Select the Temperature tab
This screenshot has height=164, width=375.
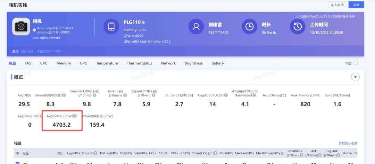tap(107, 63)
